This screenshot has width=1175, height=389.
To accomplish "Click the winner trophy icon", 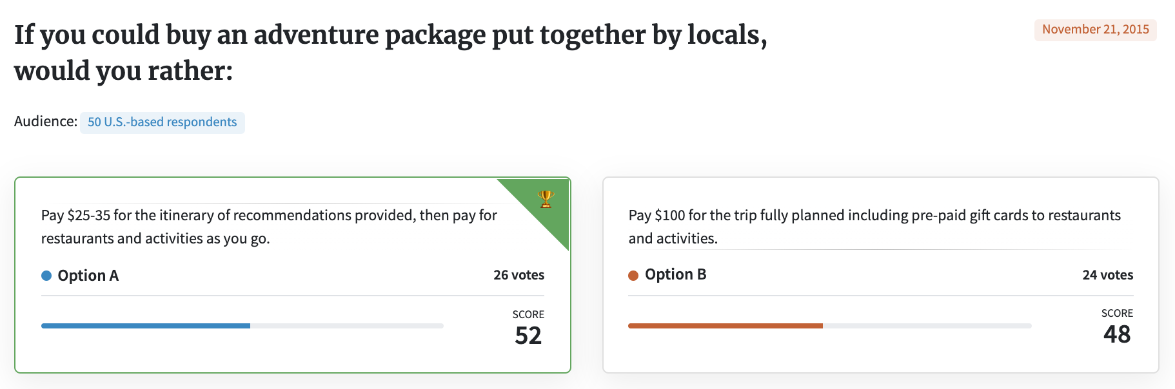I will tap(546, 199).
